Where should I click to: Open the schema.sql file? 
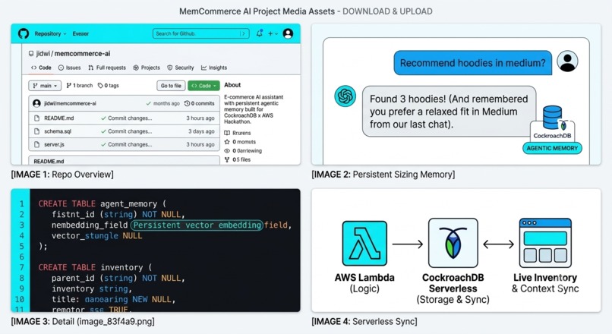tap(58, 131)
